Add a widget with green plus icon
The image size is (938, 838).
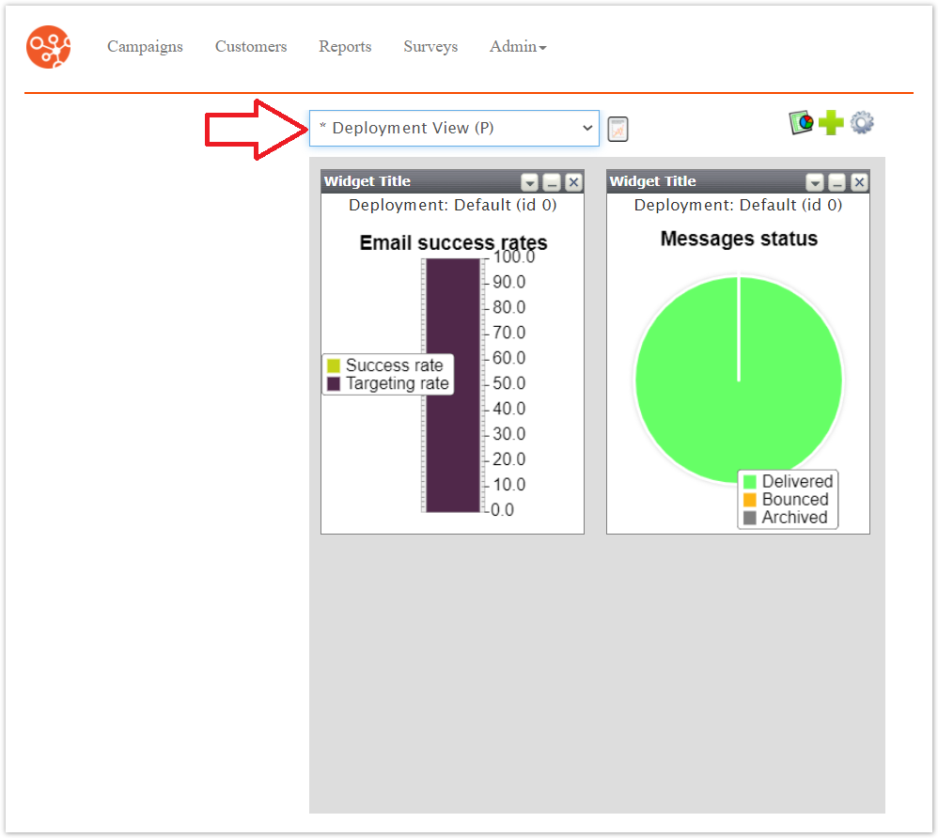coord(831,123)
